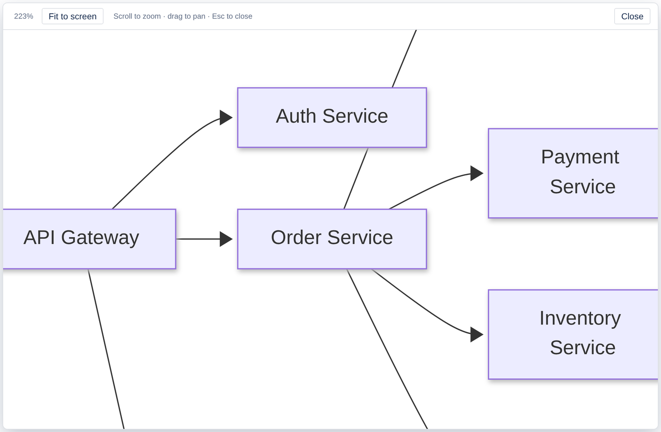Click the Inventory Service node
The image size is (661, 432).
click(x=573, y=334)
